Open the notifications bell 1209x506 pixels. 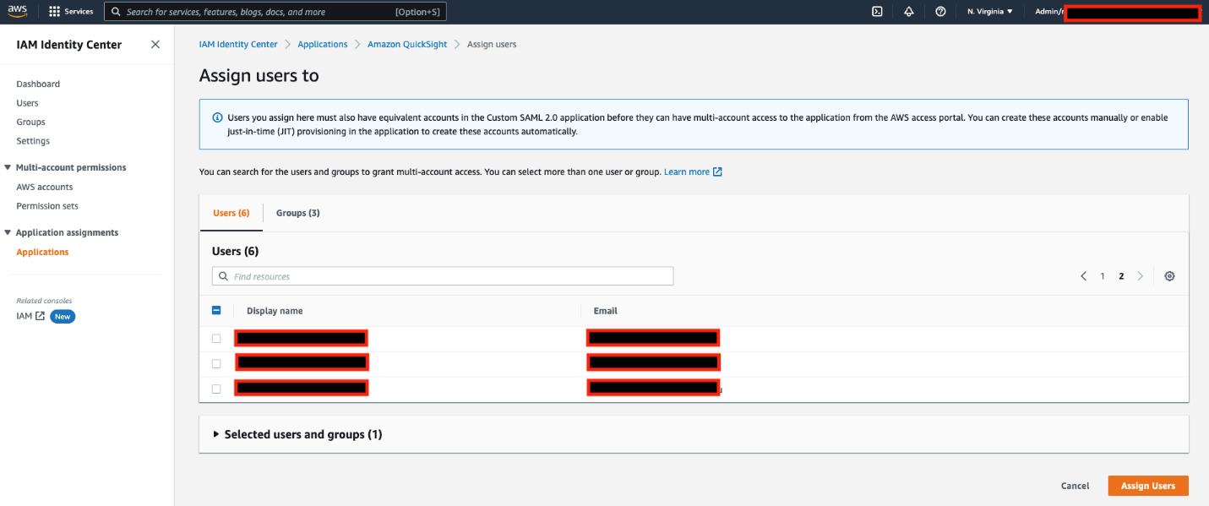[909, 12]
